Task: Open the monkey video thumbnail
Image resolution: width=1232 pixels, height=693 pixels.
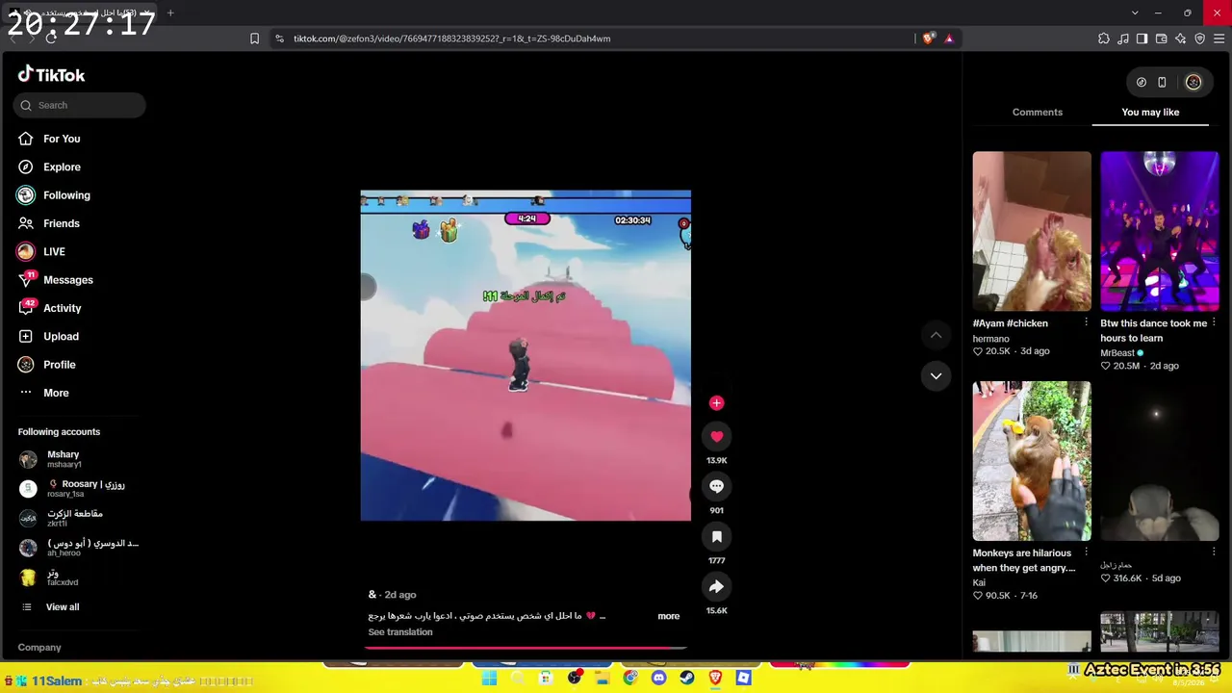Action: pos(1032,461)
